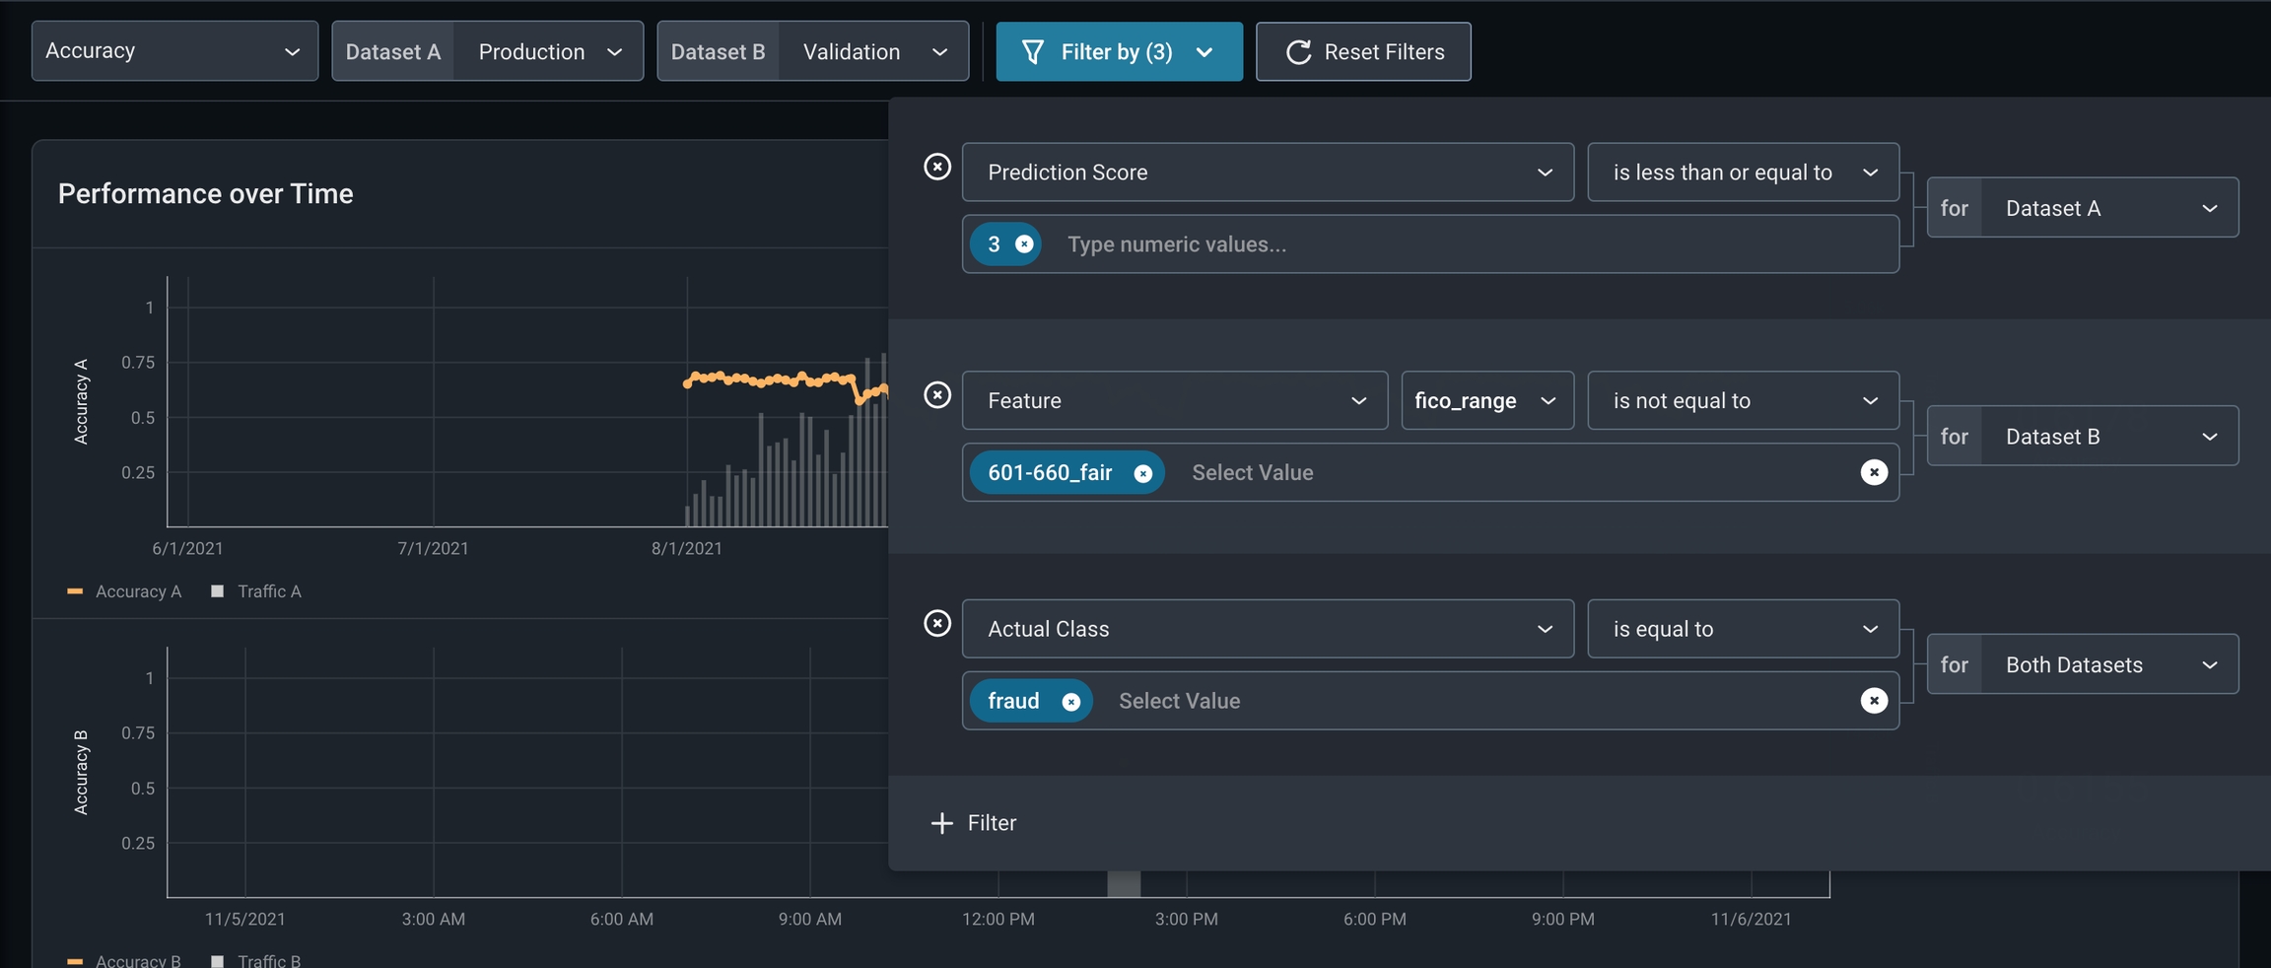This screenshot has width=2271, height=968.
Task: Expand the fico_range feature dropdown
Action: [1487, 400]
